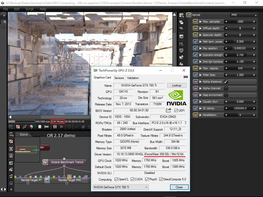The image size is (263, 197).
Task: Click the sphere eye icon in graph sidebar
Action: 11,176
